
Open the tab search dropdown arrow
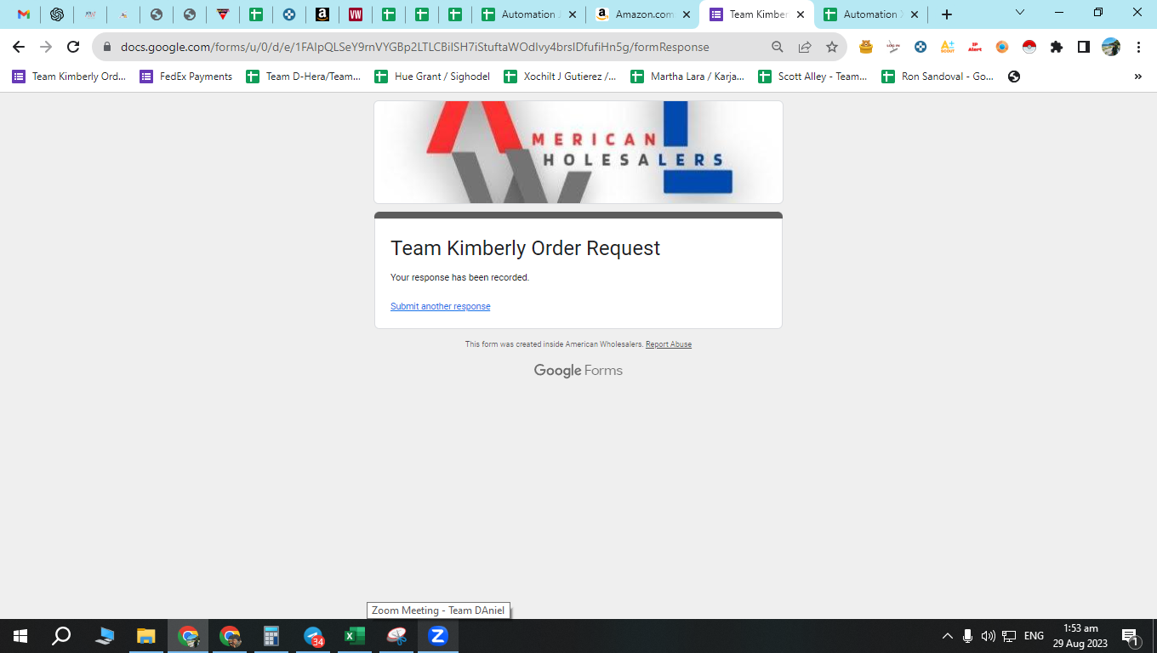1020,13
